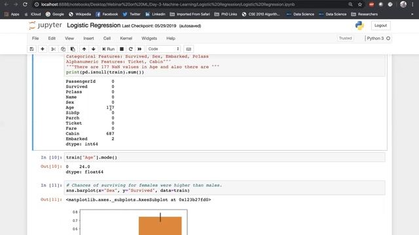
Task: Click the Cabin 687 row in output
Action: pyautogui.click(x=90, y=134)
